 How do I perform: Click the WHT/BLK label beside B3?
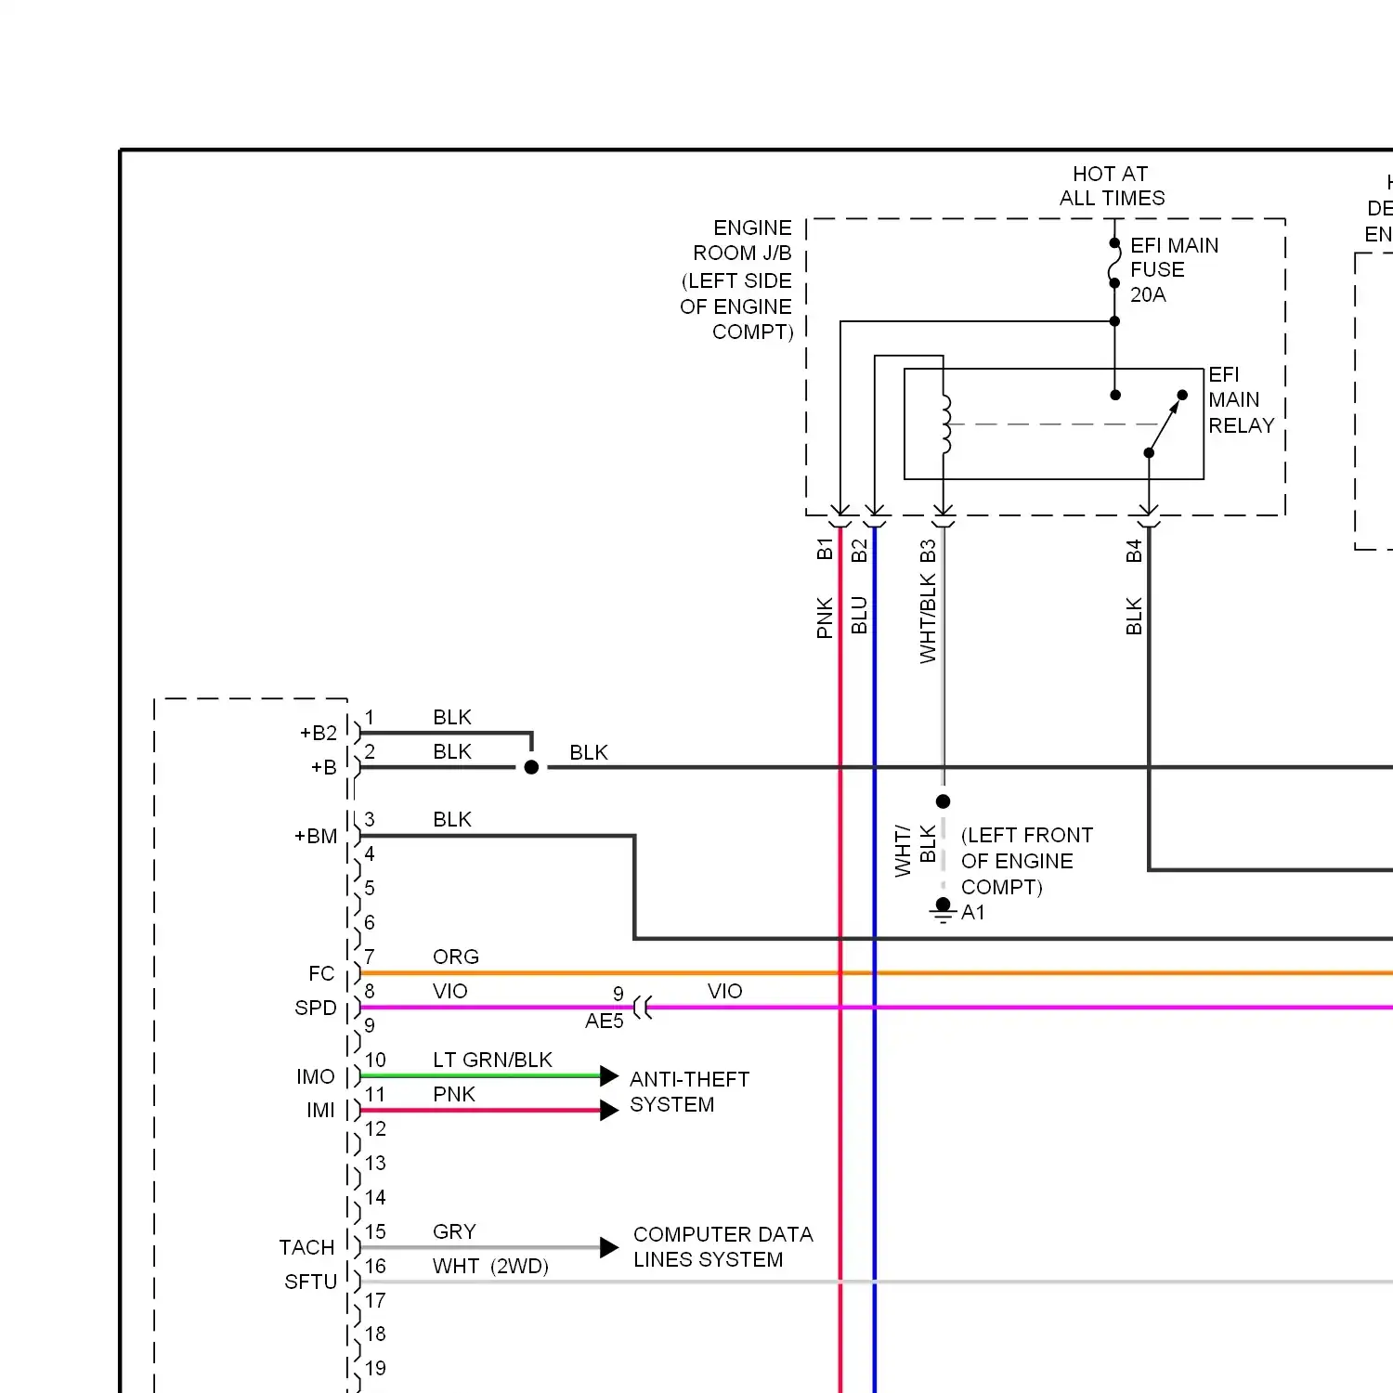click(928, 618)
